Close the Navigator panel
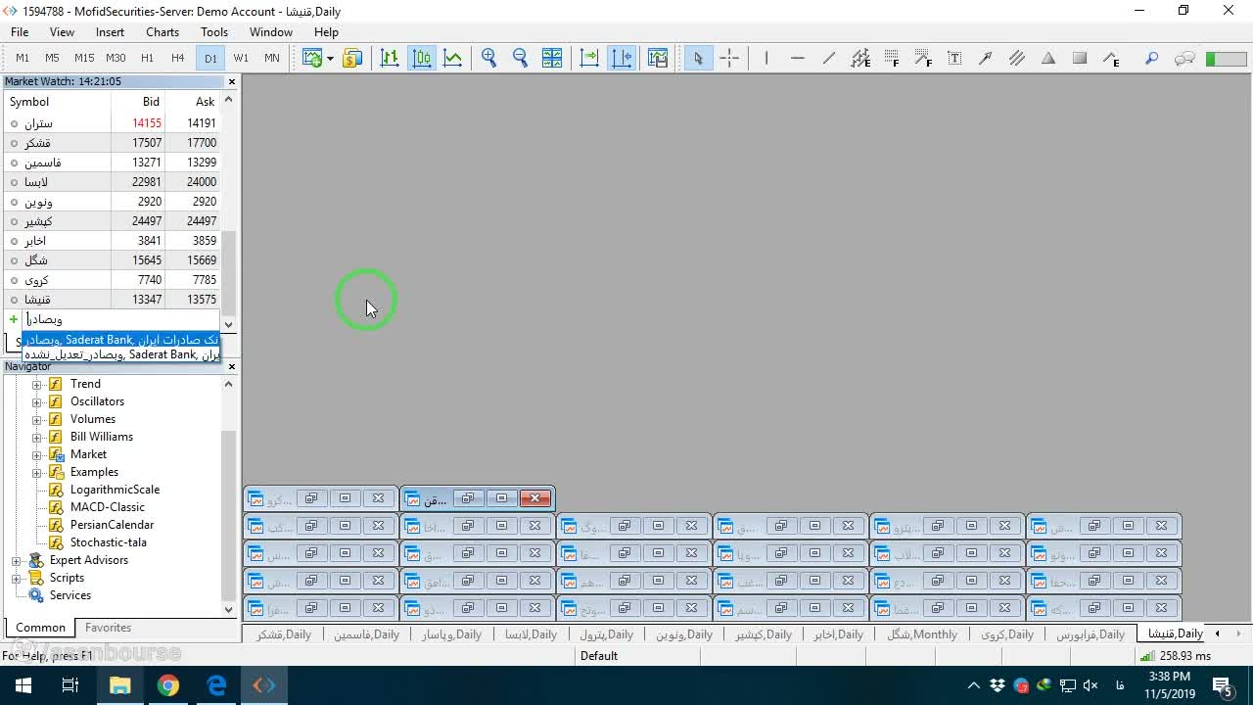This screenshot has width=1253, height=705. pos(231,366)
